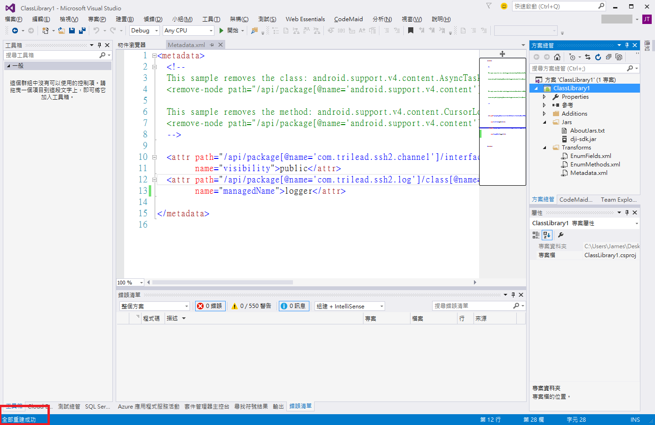
Task: Click the Collapse All icon in Solution Explorer
Action: click(608, 57)
